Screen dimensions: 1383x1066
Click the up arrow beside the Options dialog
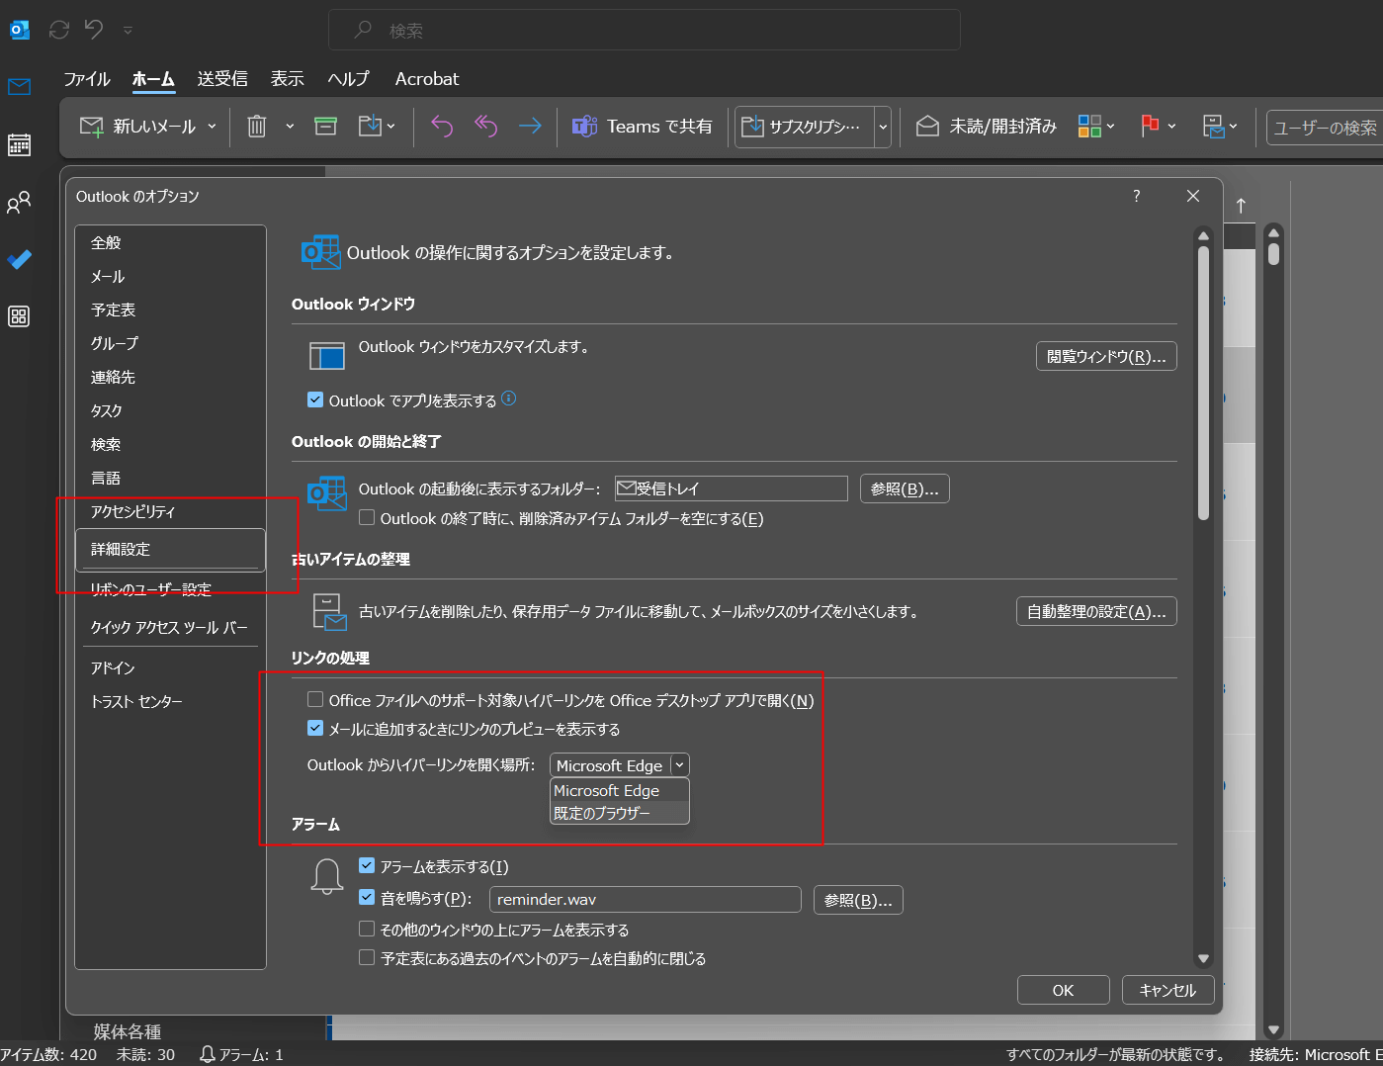[x=1241, y=206]
